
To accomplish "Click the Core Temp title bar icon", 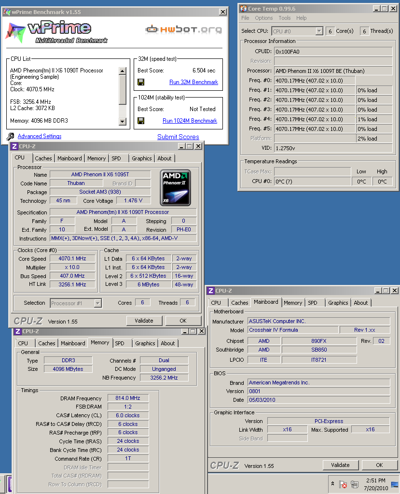I will click(x=243, y=8).
